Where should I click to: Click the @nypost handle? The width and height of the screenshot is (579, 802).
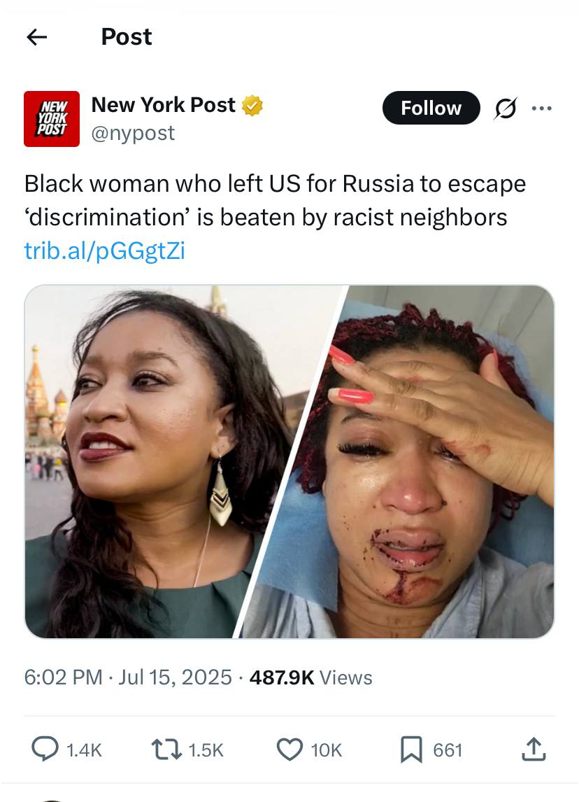point(133,133)
